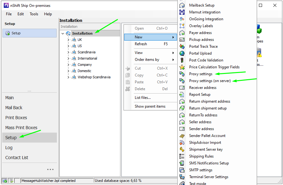This screenshot has height=185, width=283.
Task: Click the Setup gear icon in sidebar
Action: coord(8,33)
